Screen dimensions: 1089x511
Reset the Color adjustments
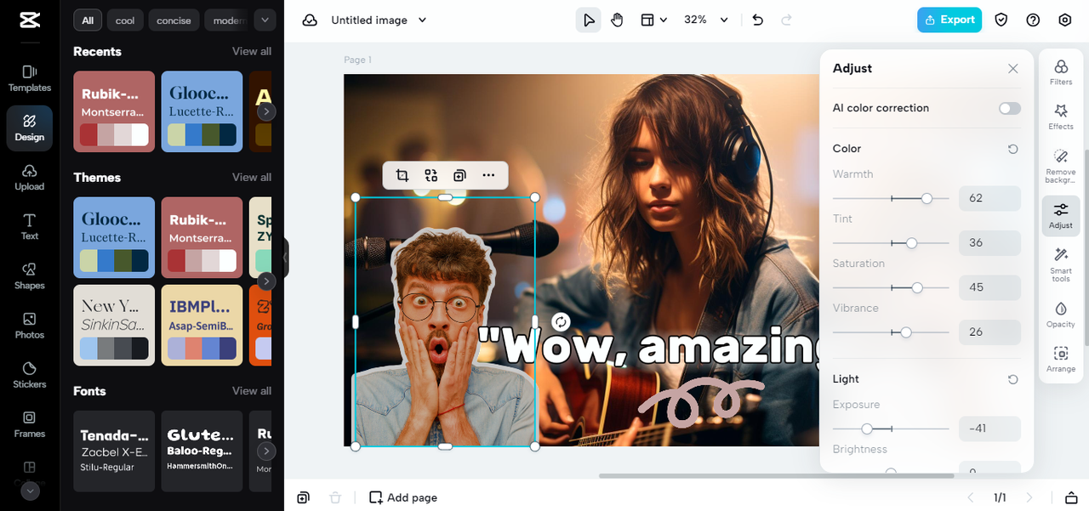pos(1012,149)
